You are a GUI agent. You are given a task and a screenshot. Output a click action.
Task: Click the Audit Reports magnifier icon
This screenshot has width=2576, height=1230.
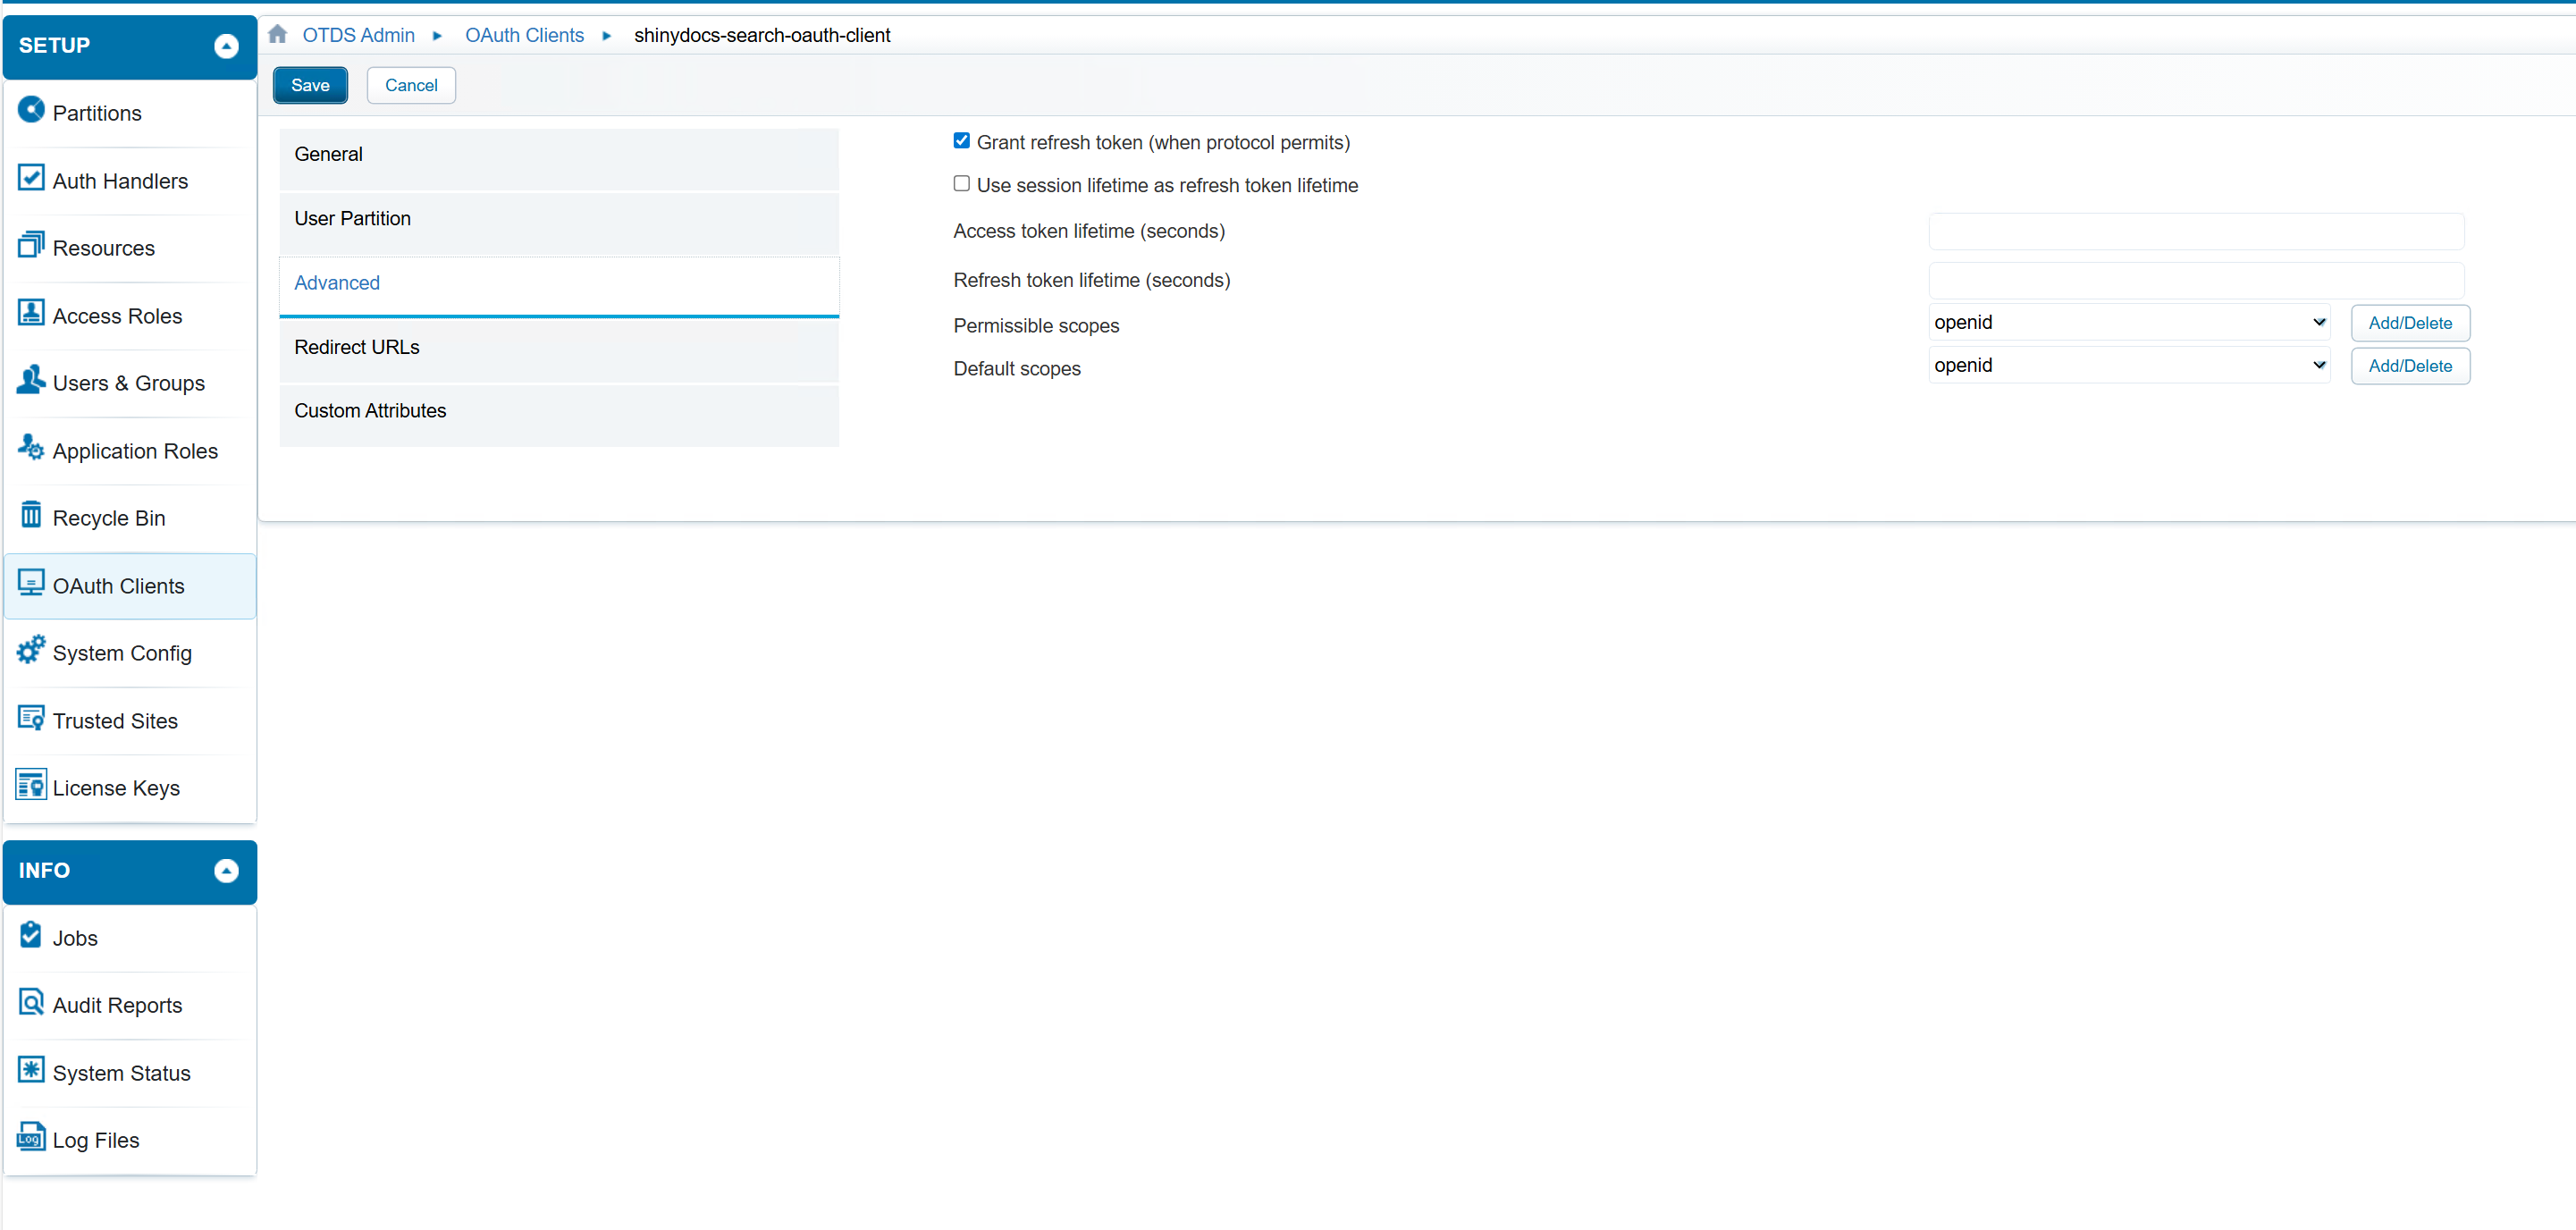pos(31,1003)
